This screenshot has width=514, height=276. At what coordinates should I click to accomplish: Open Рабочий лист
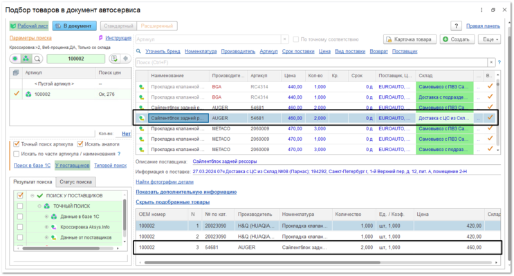point(29,26)
